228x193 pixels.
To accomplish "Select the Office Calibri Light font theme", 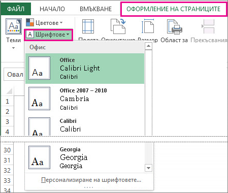I will [x=85, y=69].
